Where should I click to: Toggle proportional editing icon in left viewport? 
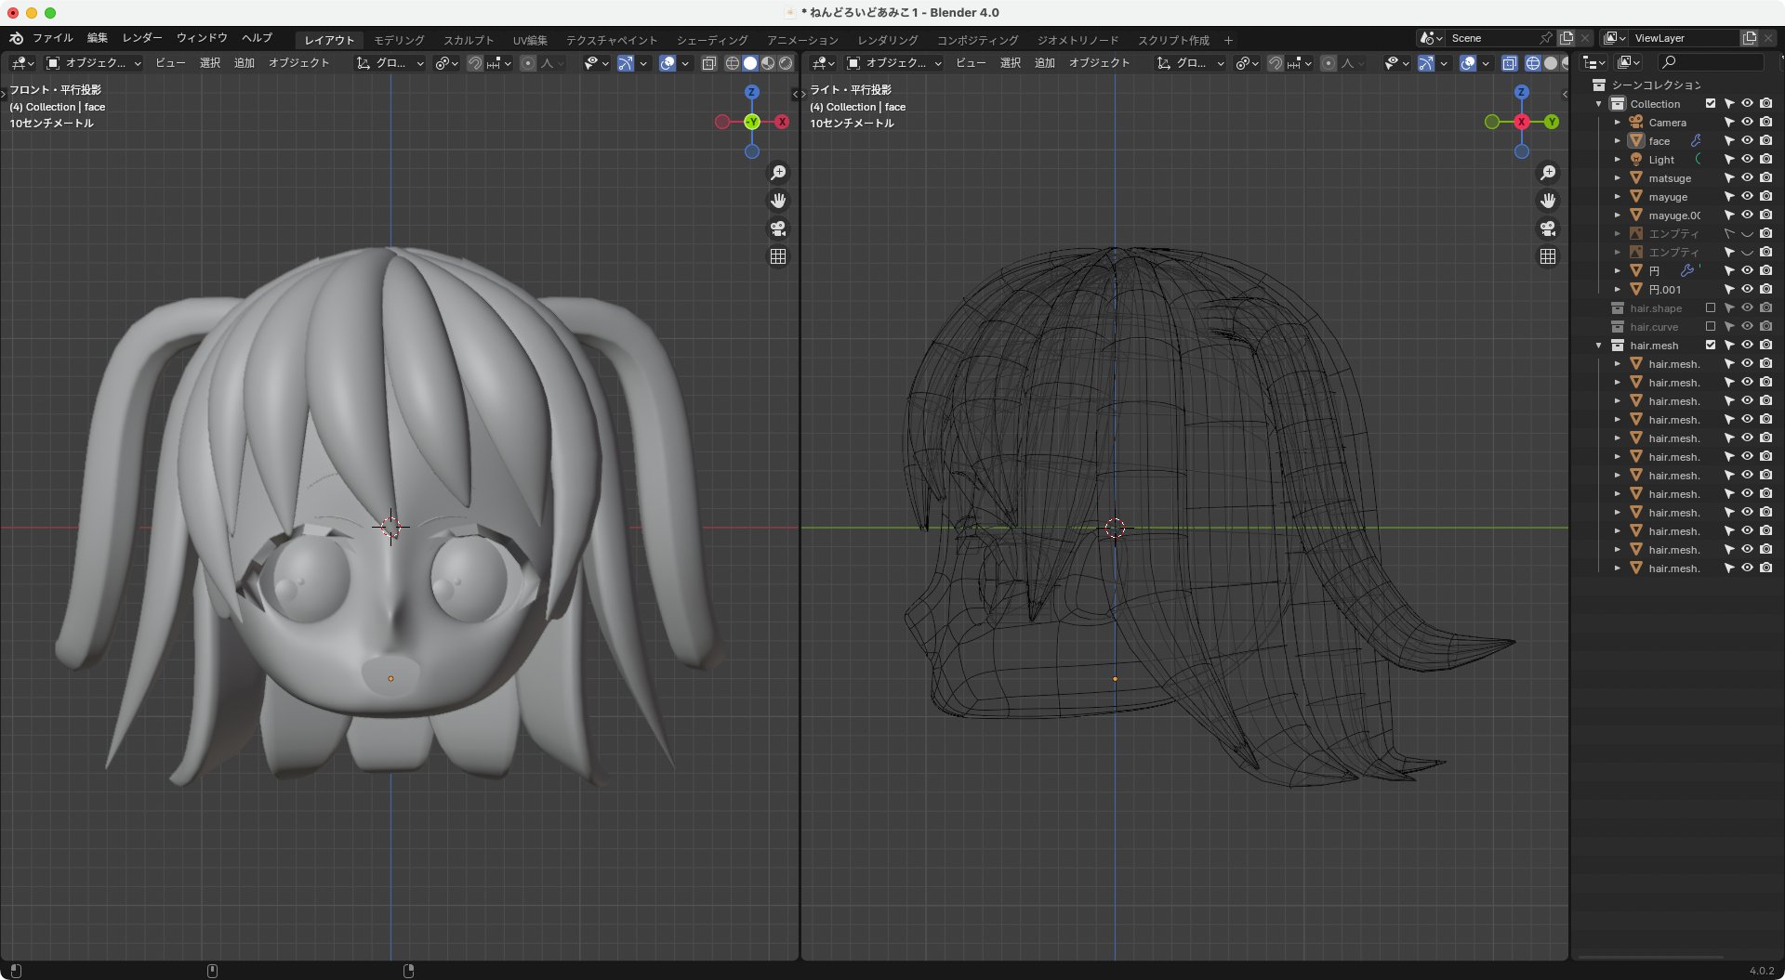point(528,63)
